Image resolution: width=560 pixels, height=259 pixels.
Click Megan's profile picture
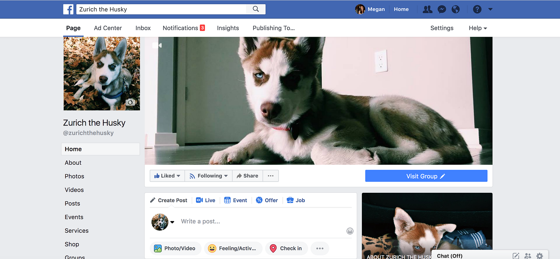pyautogui.click(x=360, y=9)
